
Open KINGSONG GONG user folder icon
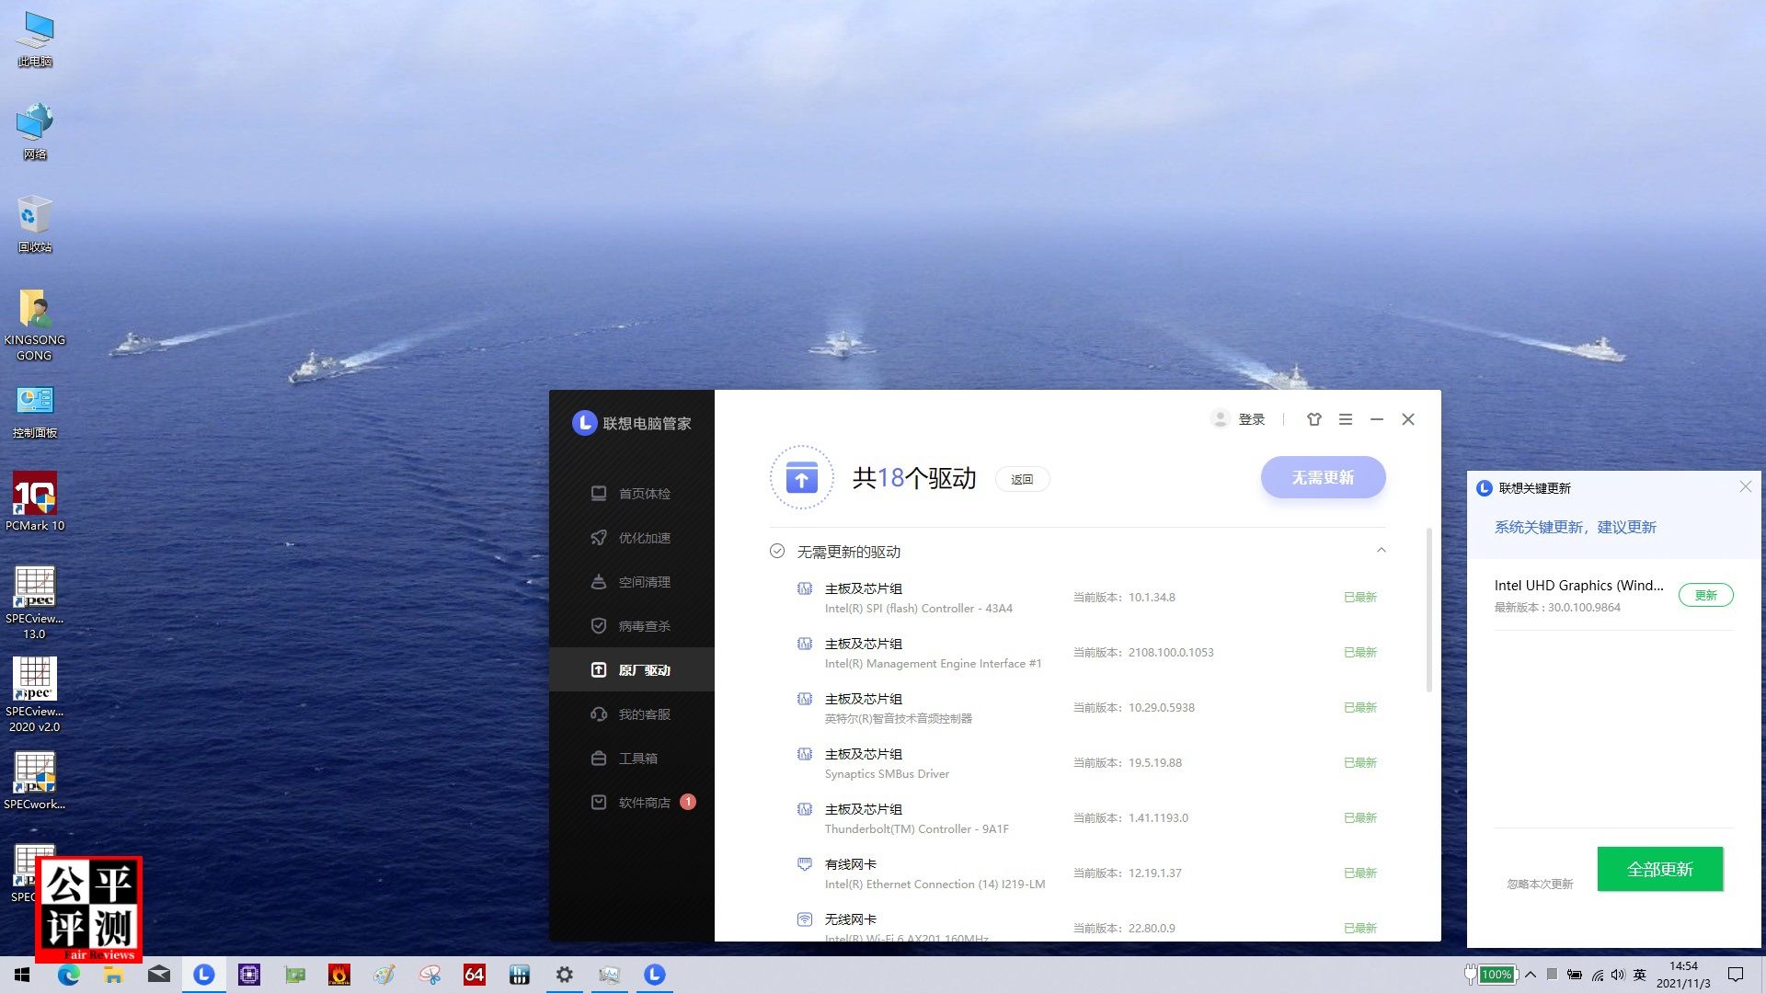(35, 325)
